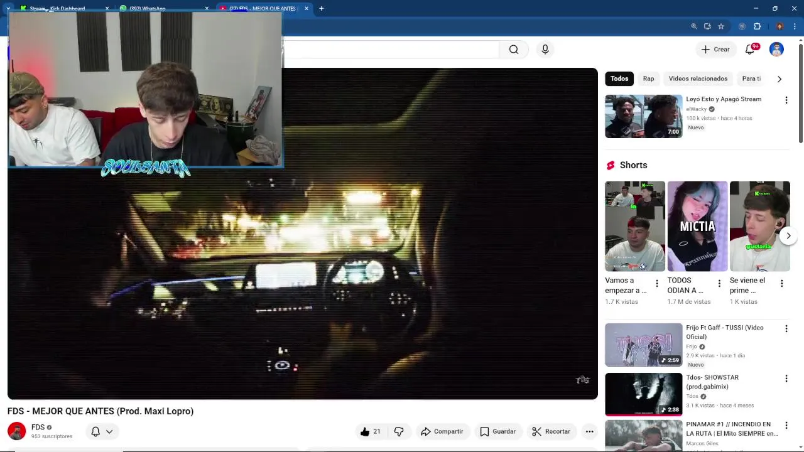Image resolution: width=804 pixels, height=452 pixels.
Task: Close the WhatsApp browser tab
Action: click(x=207, y=9)
